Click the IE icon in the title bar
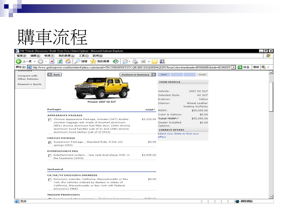The image size is (288, 216). (17, 51)
